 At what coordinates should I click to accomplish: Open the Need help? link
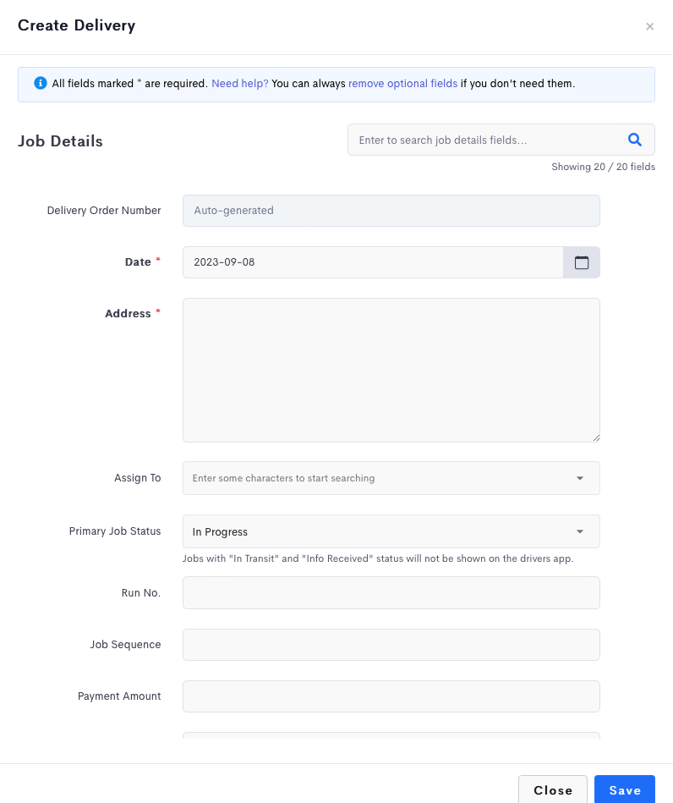[240, 84]
